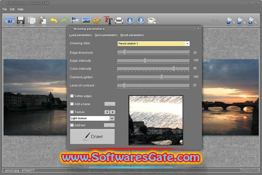Click Load parameters

80,35
